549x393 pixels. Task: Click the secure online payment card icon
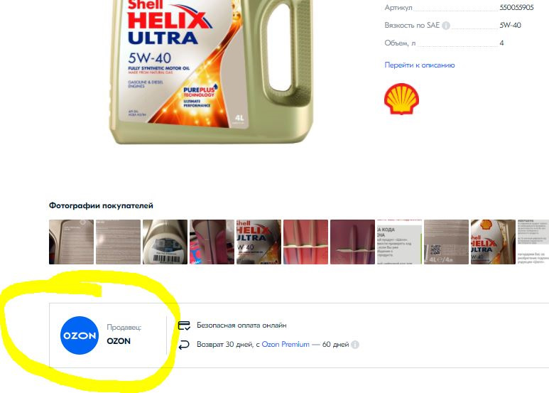point(184,325)
